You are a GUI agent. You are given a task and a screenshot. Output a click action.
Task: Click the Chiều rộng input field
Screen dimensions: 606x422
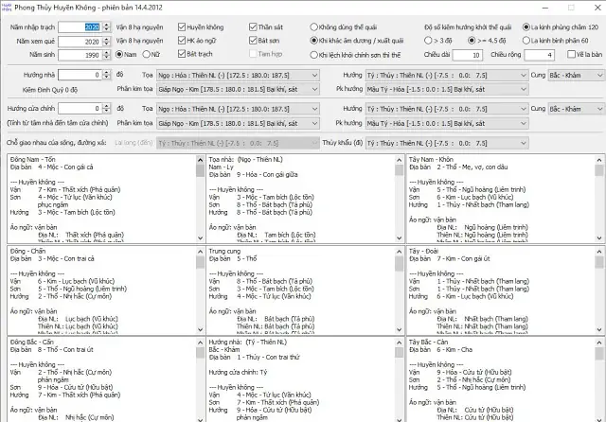click(540, 55)
